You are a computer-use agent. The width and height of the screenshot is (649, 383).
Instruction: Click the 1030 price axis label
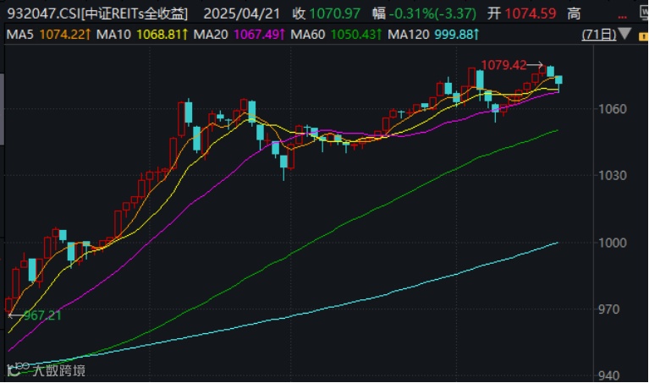[x=613, y=175]
